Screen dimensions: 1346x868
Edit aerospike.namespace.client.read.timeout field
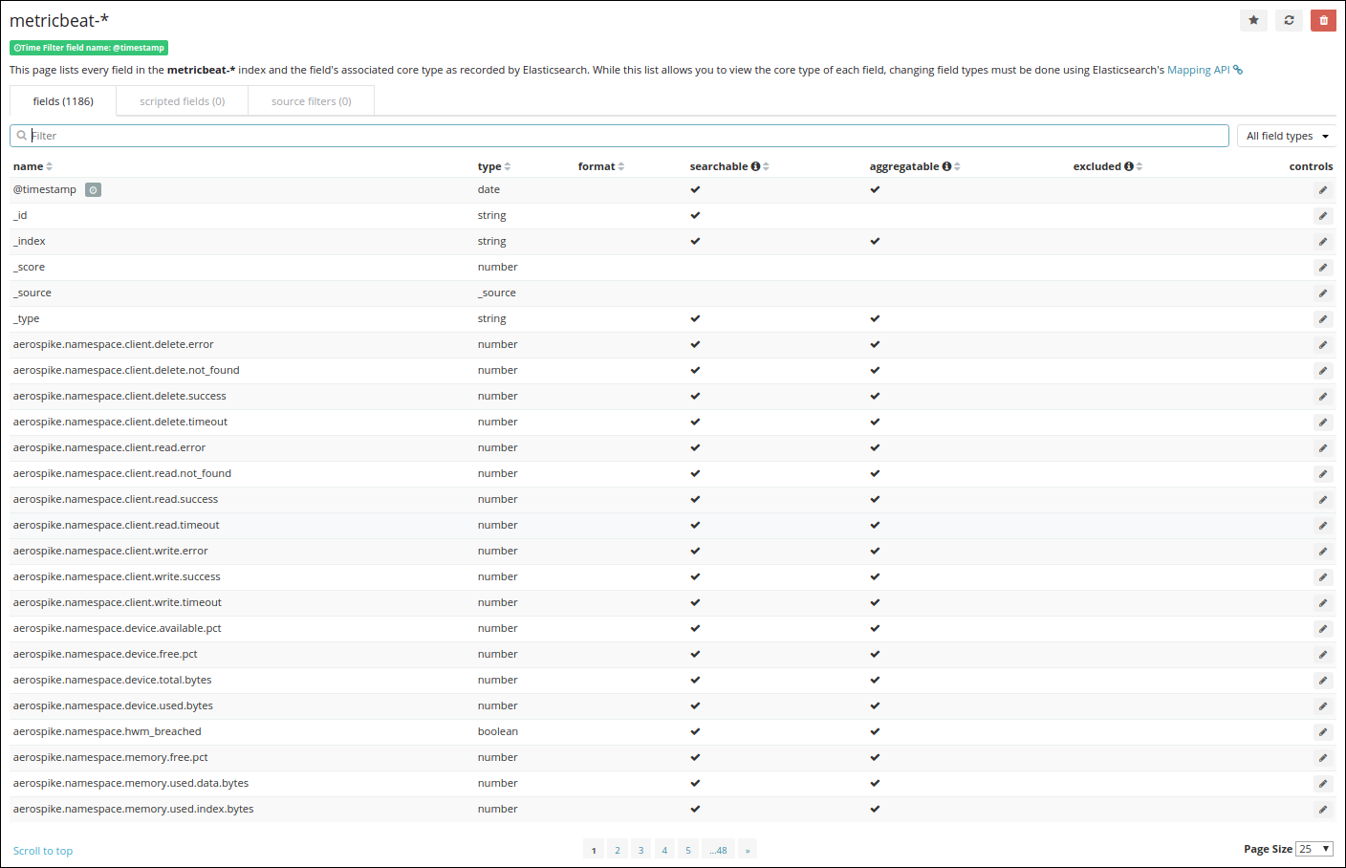point(1323,526)
